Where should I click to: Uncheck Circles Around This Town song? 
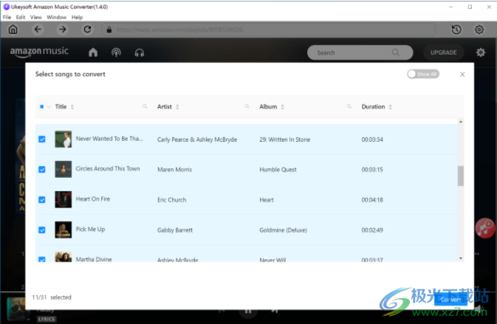click(x=42, y=170)
